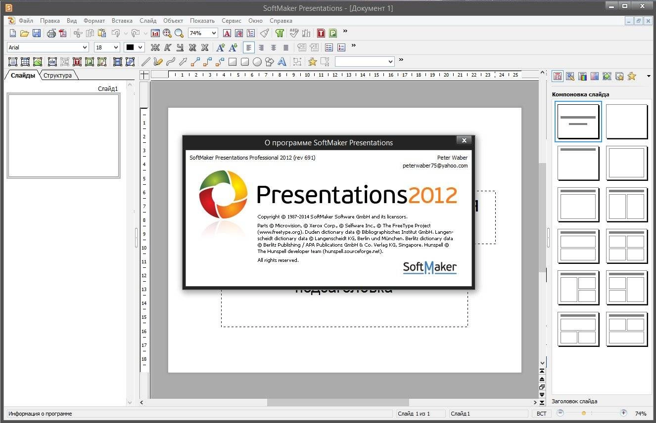Screen dimensions: 656x423
Task: Expand the sidebar options dropdown arrow
Action: click(x=649, y=76)
